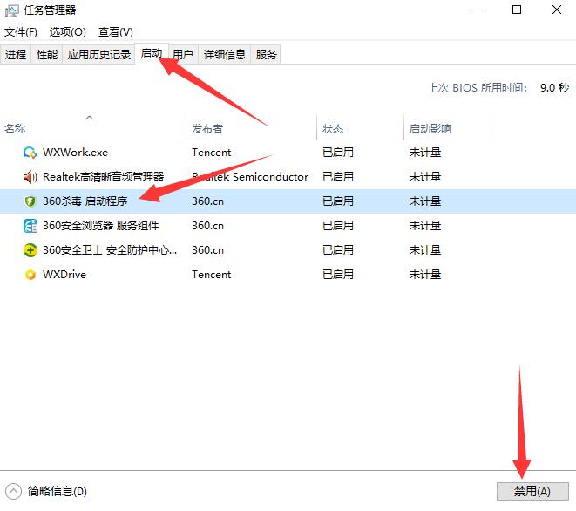576x511 pixels.
Task: Click the 上次 BIOS 所用时间 label
Action: (x=478, y=88)
